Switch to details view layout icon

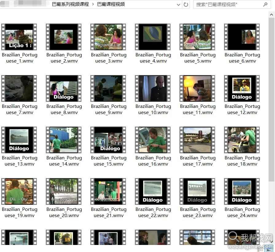pos(261,249)
